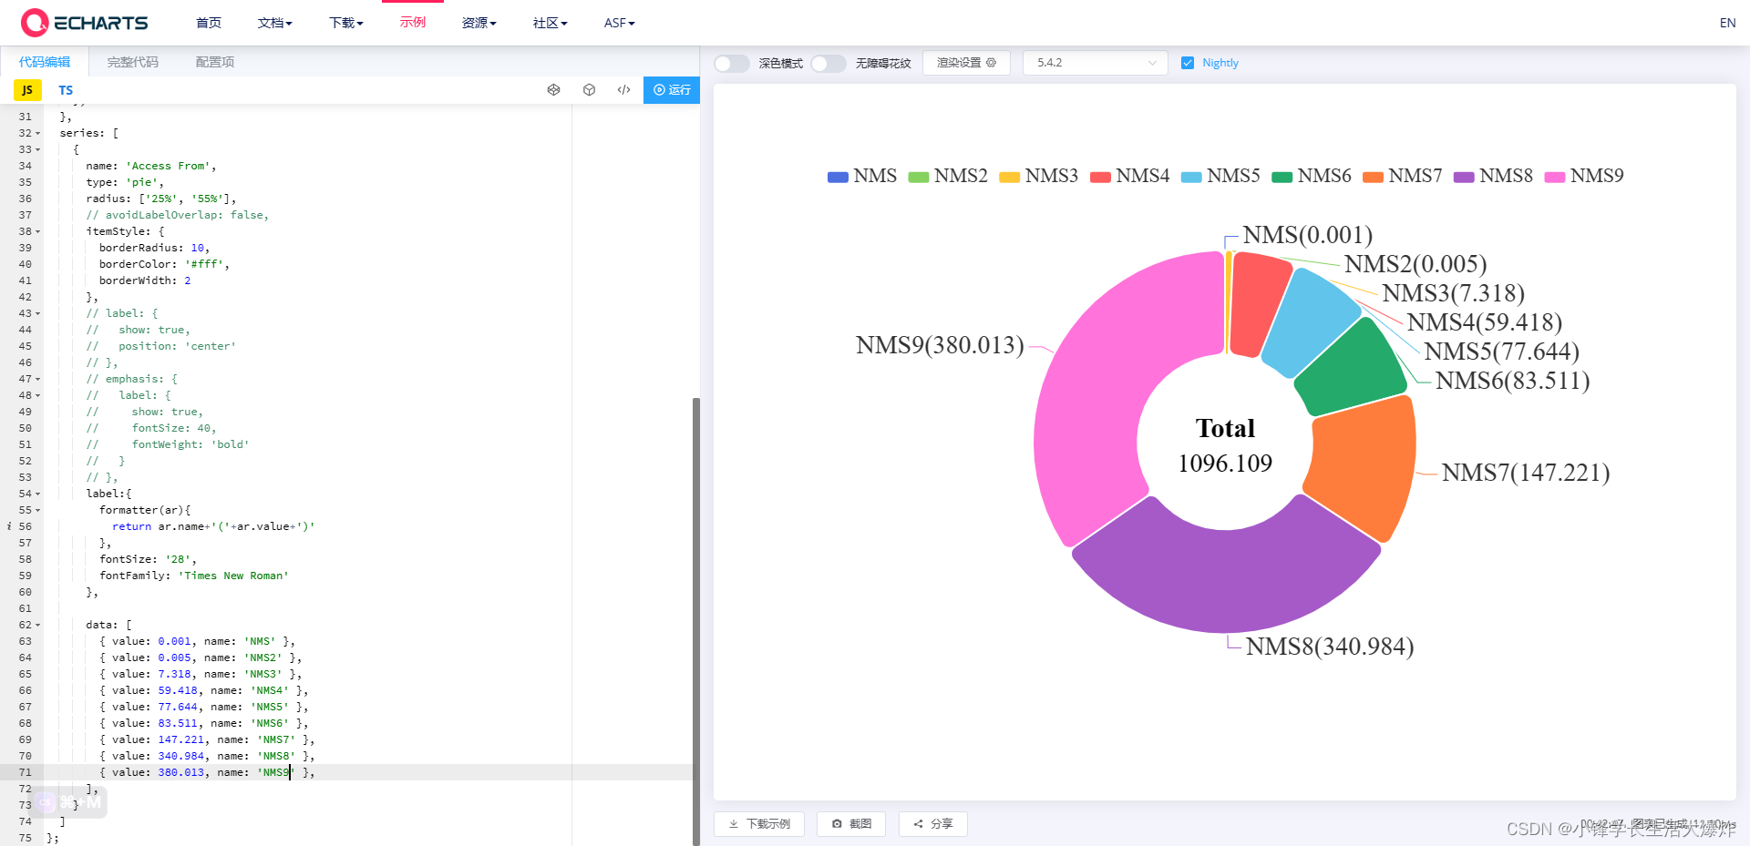Switch to the TS language tab
This screenshot has width=1750, height=846.
click(66, 90)
